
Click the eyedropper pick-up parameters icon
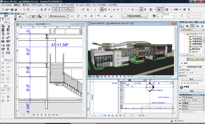45,9
